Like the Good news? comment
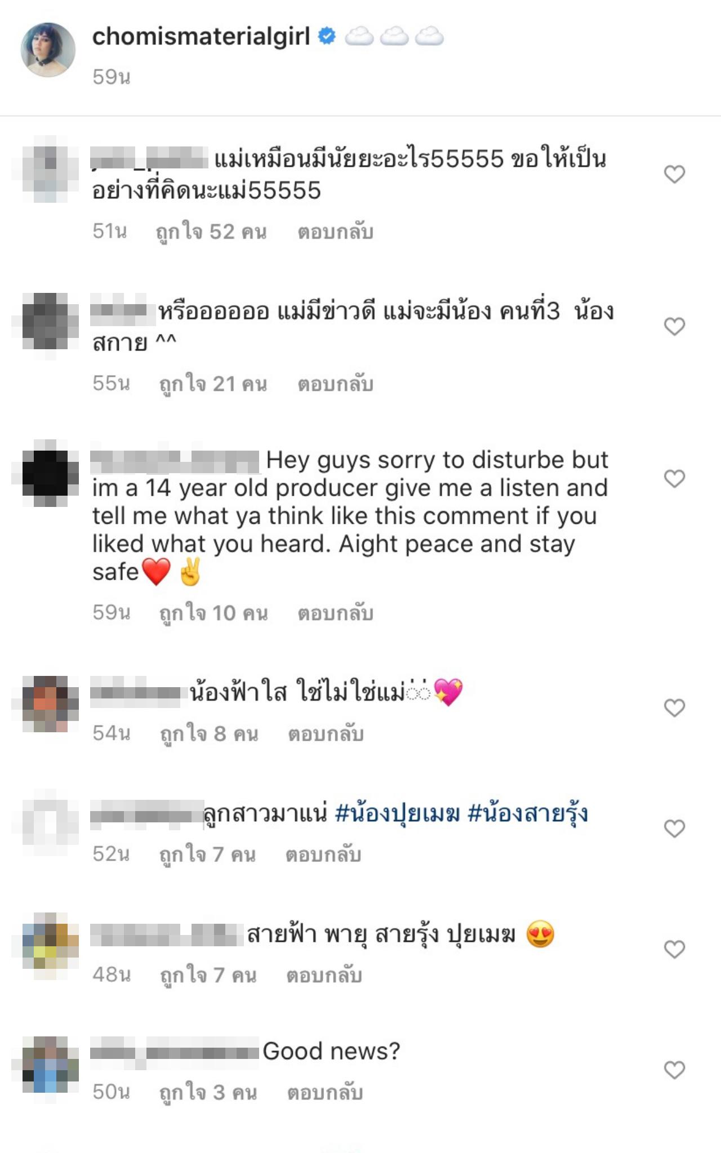Image resolution: width=721 pixels, height=1153 pixels. pyautogui.click(x=674, y=1070)
